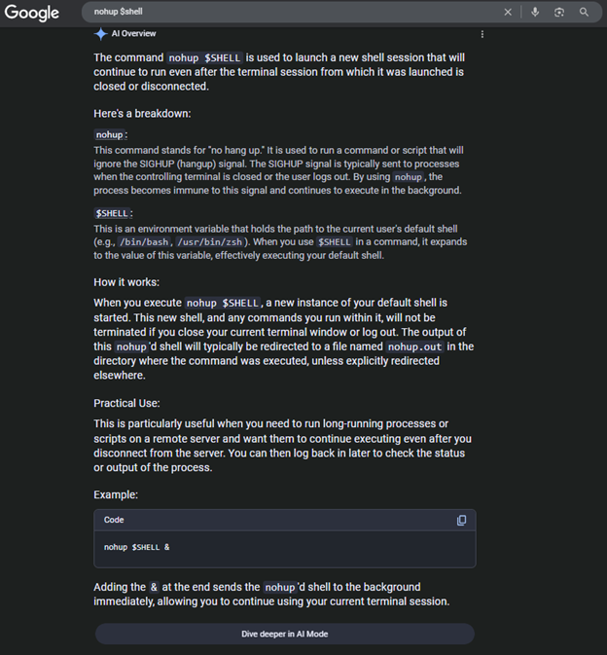The width and height of the screenshot is (607, 655).
Task: Click the nohup: section heading
Action: 111,135
